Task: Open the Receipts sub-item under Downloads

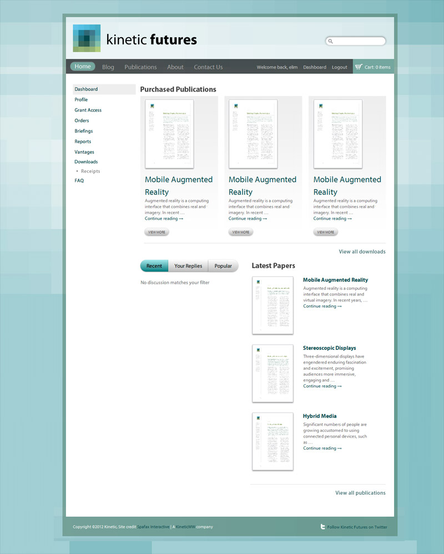Action: [x=90, y=171]
